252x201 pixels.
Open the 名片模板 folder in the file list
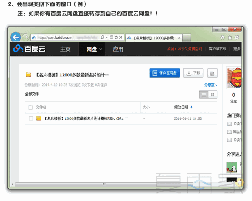(86, 118)
